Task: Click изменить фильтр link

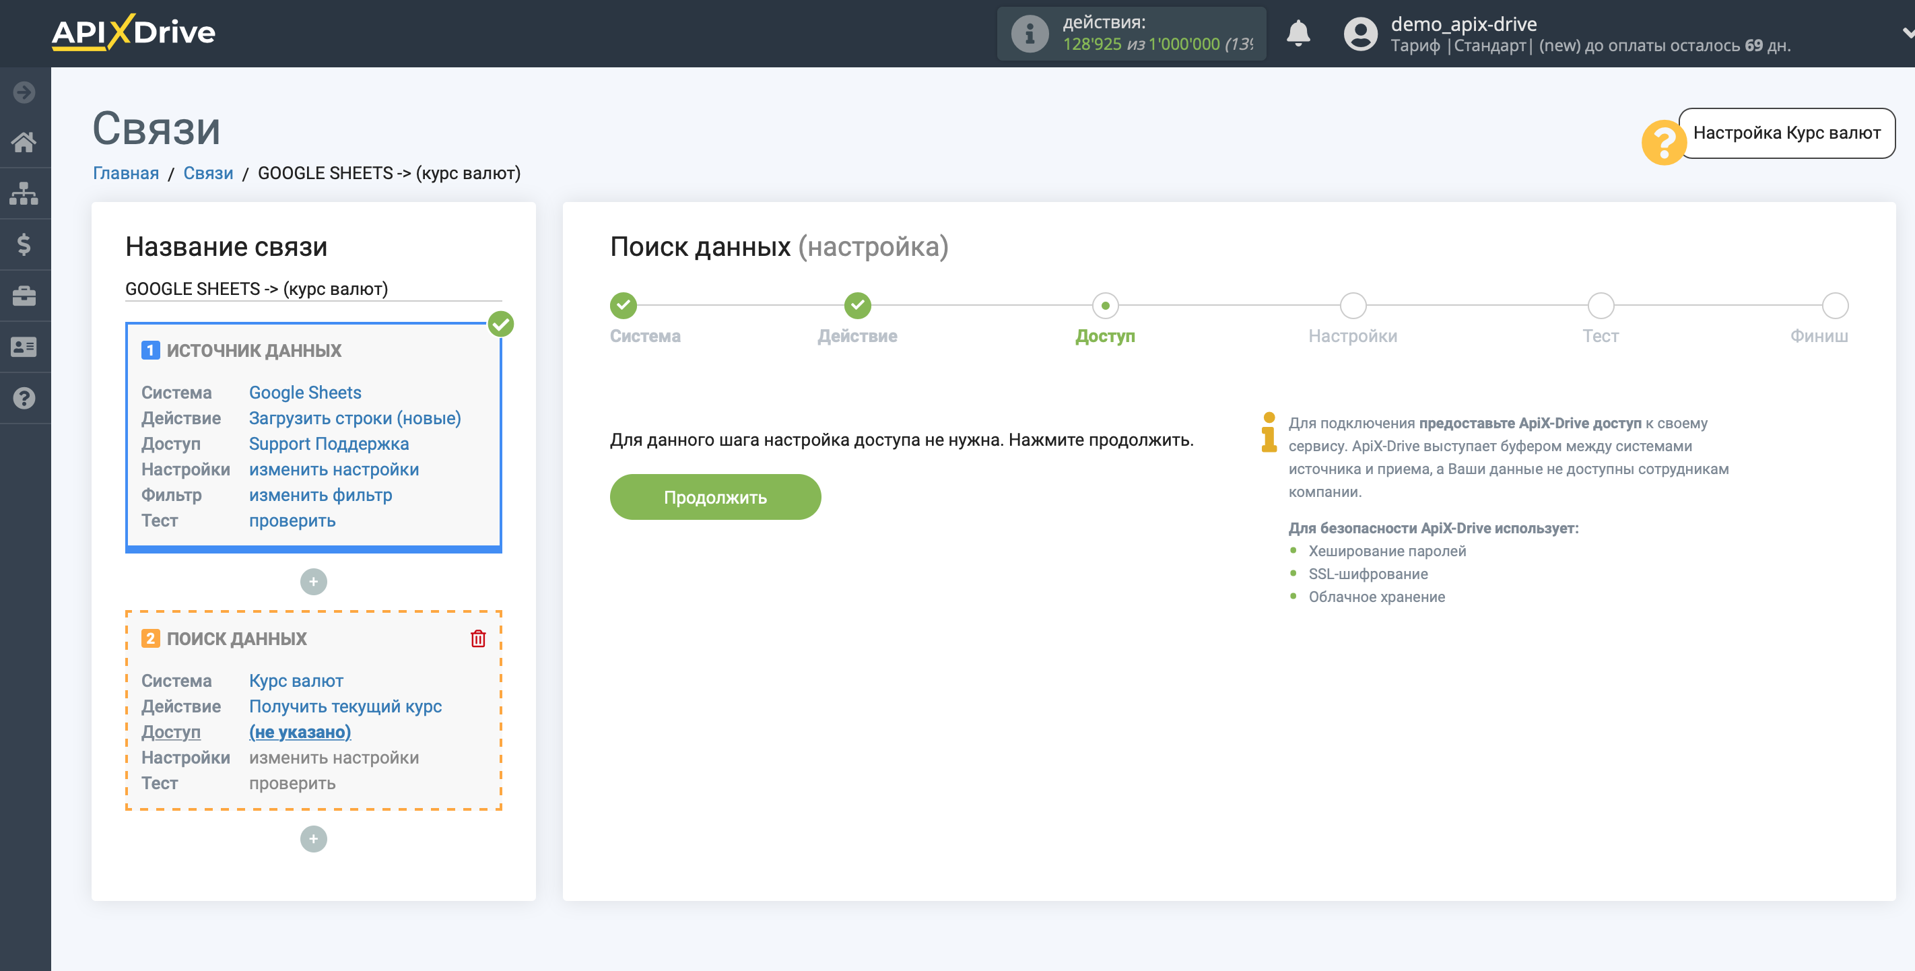Action: (x=321, y=495)
